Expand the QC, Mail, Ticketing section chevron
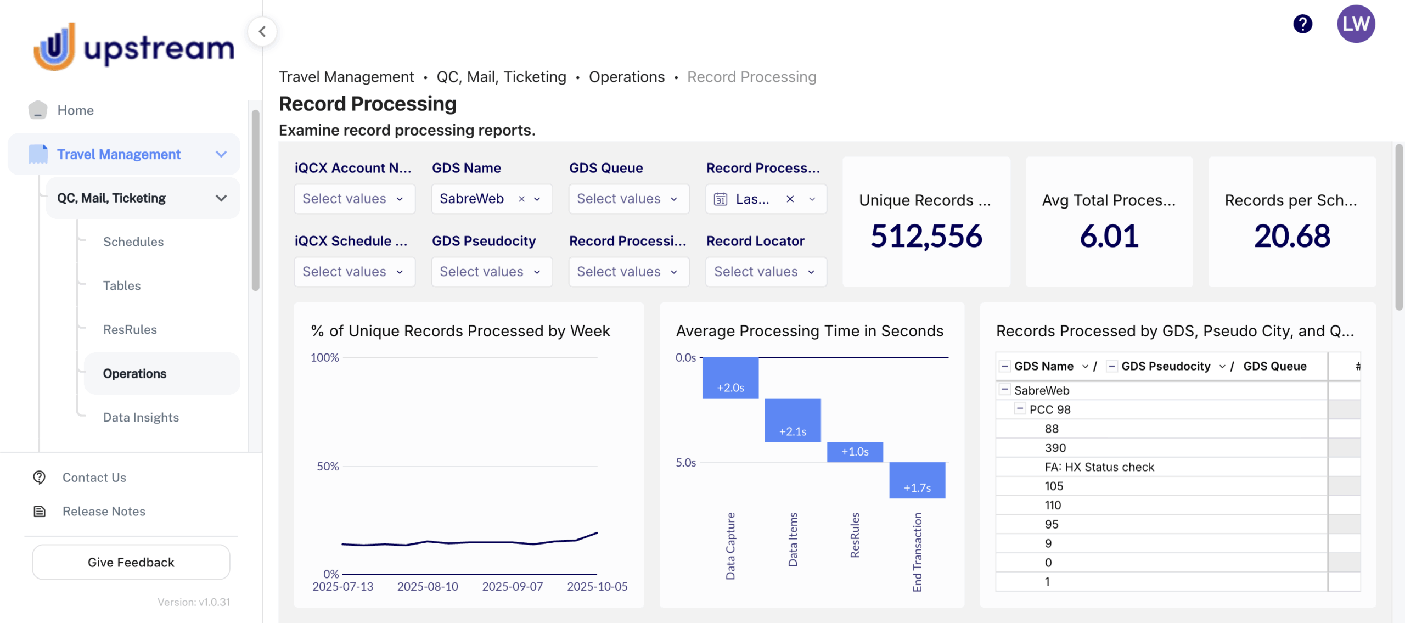Screen dimensions: 1405x623 [x=221, y=198]
